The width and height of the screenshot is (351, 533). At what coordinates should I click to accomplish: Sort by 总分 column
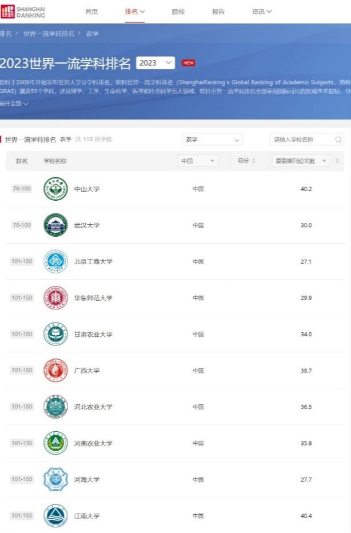[246, 161]
